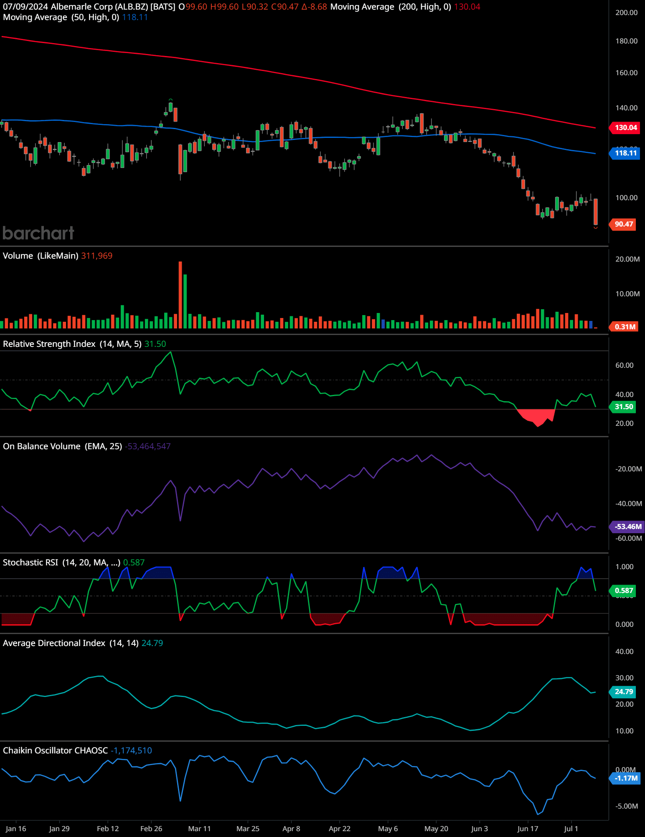The width and height of the screenshot is (645, 837).
Task: Click the red oversold RSI shaded area
Action: pos(536,417)
